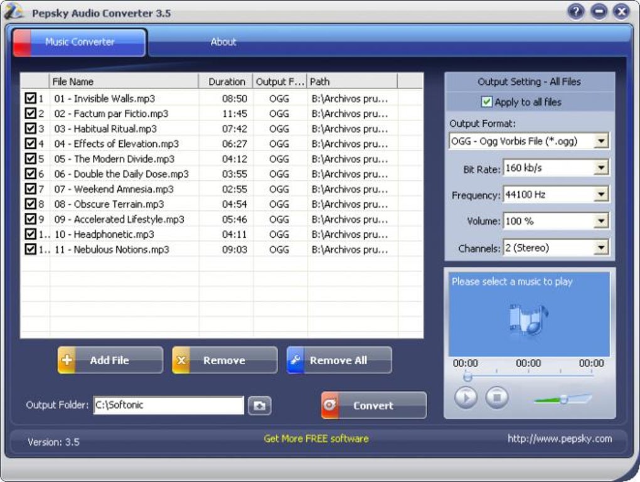Click the Please select a music to play text
Viewport: 640px width, 482px height.
tap(512, 282)
